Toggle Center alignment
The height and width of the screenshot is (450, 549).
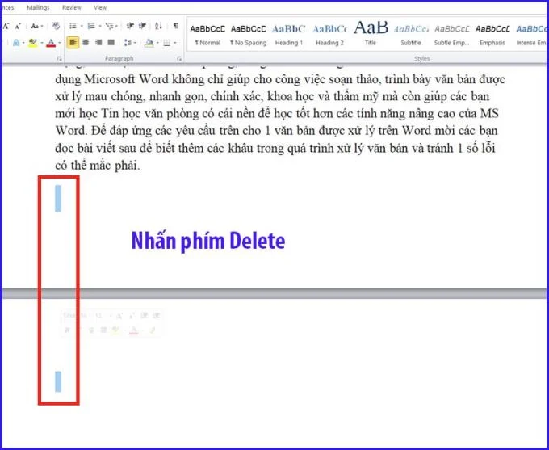(86, 43)
